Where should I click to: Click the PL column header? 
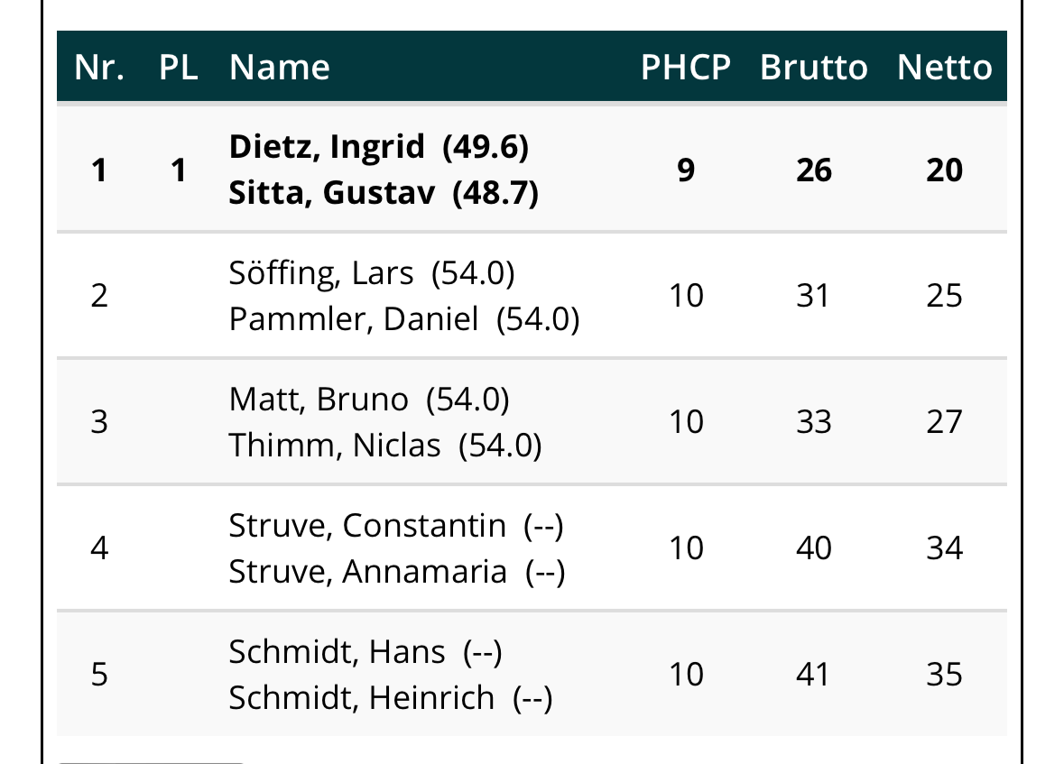pyautogui.click(x=178, y=68)
